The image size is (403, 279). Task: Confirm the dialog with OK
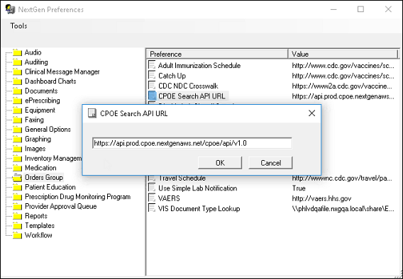tap(220, 163)
